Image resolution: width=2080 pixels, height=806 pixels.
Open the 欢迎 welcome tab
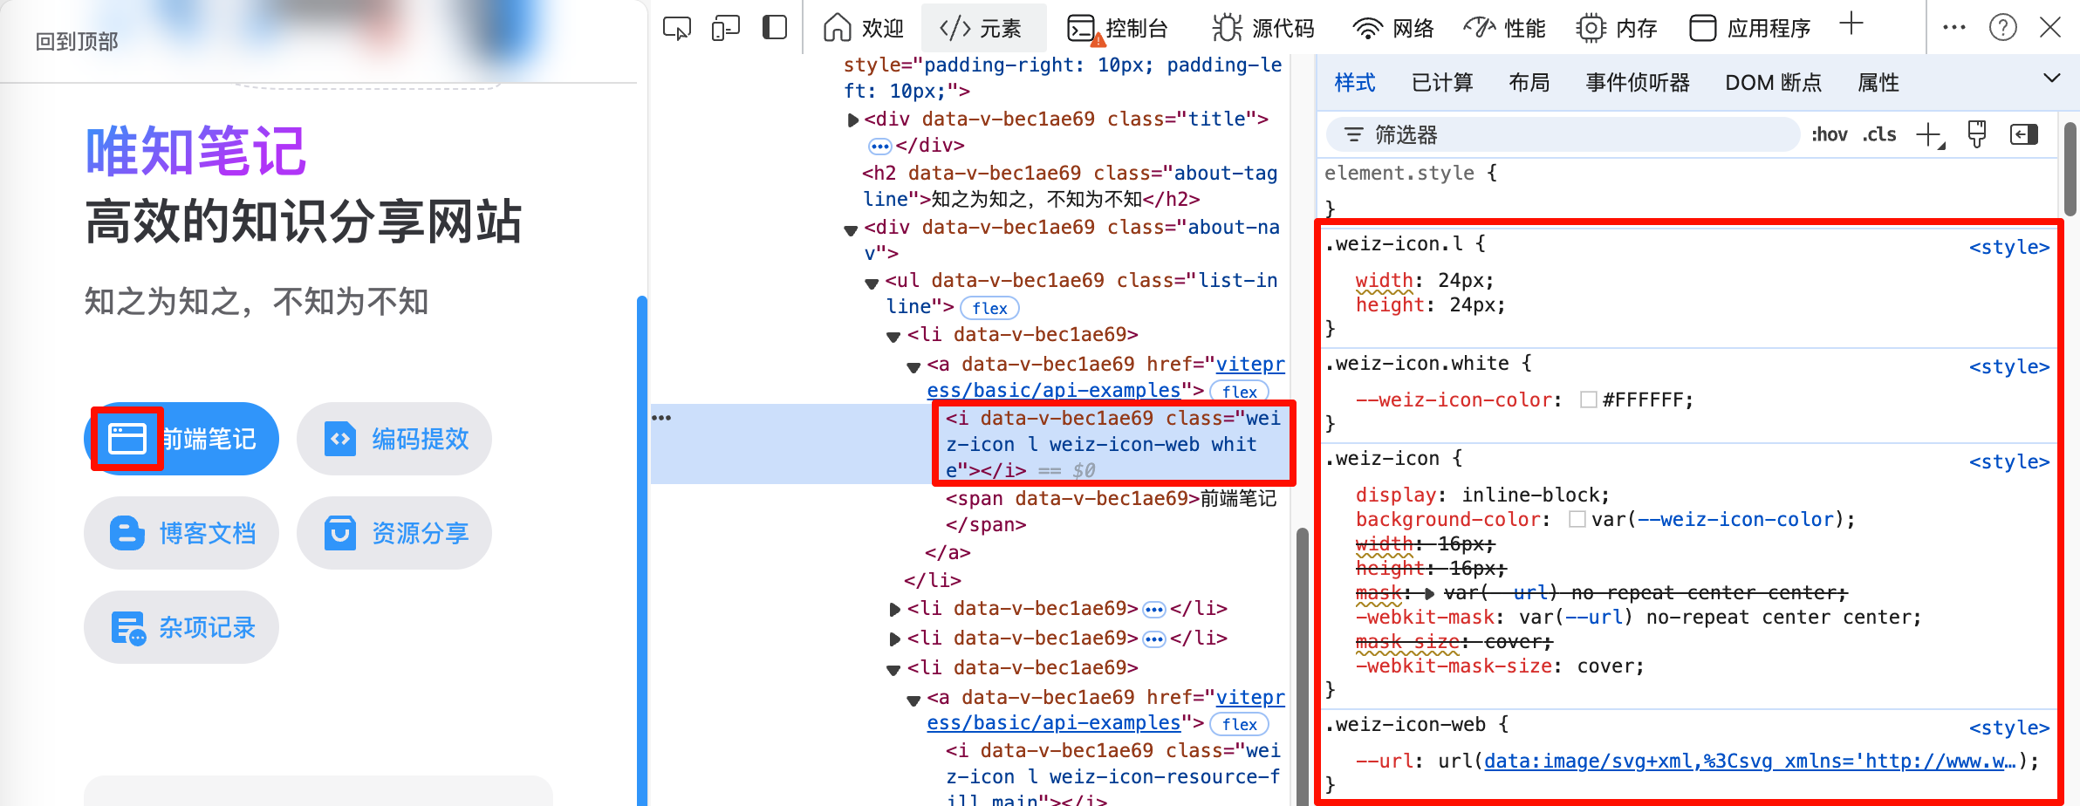click(863, 28)
